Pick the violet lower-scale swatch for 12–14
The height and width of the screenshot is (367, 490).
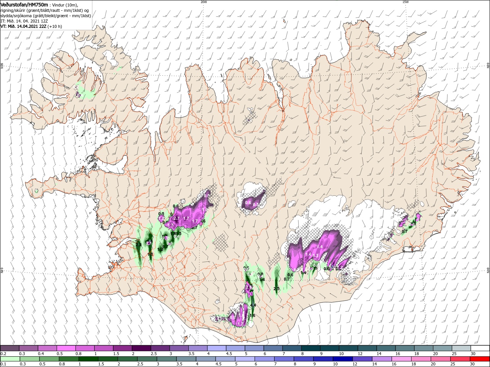362,359
